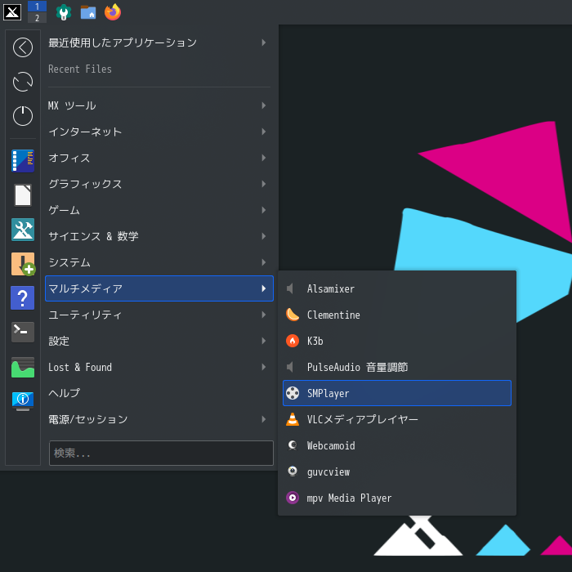
Task: Expand the Lost & Found submenu arrow
Action: tap(263, 367)
